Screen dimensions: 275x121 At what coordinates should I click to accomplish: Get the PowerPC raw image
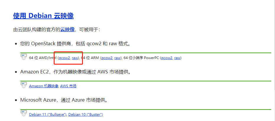click(177, 58)
